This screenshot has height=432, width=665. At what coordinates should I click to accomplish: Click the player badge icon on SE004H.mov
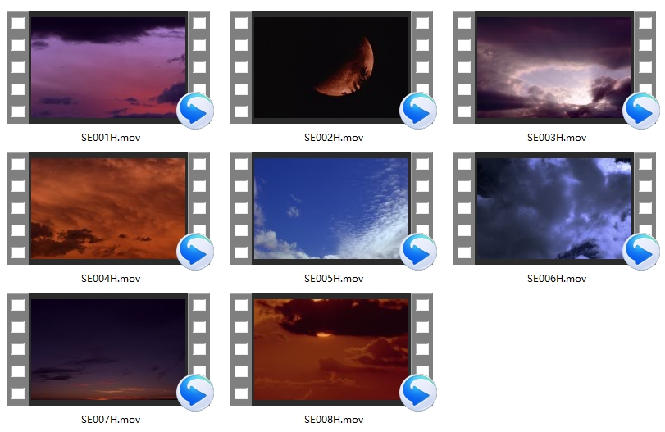tap(195, 252)
